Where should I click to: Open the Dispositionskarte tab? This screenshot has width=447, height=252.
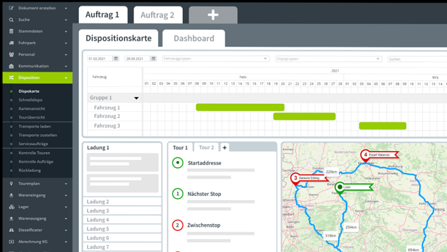pyautogui.click(x=119, y=38)
